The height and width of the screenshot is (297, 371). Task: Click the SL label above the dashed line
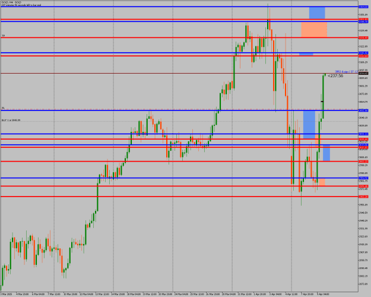click(x=3, y=108)
